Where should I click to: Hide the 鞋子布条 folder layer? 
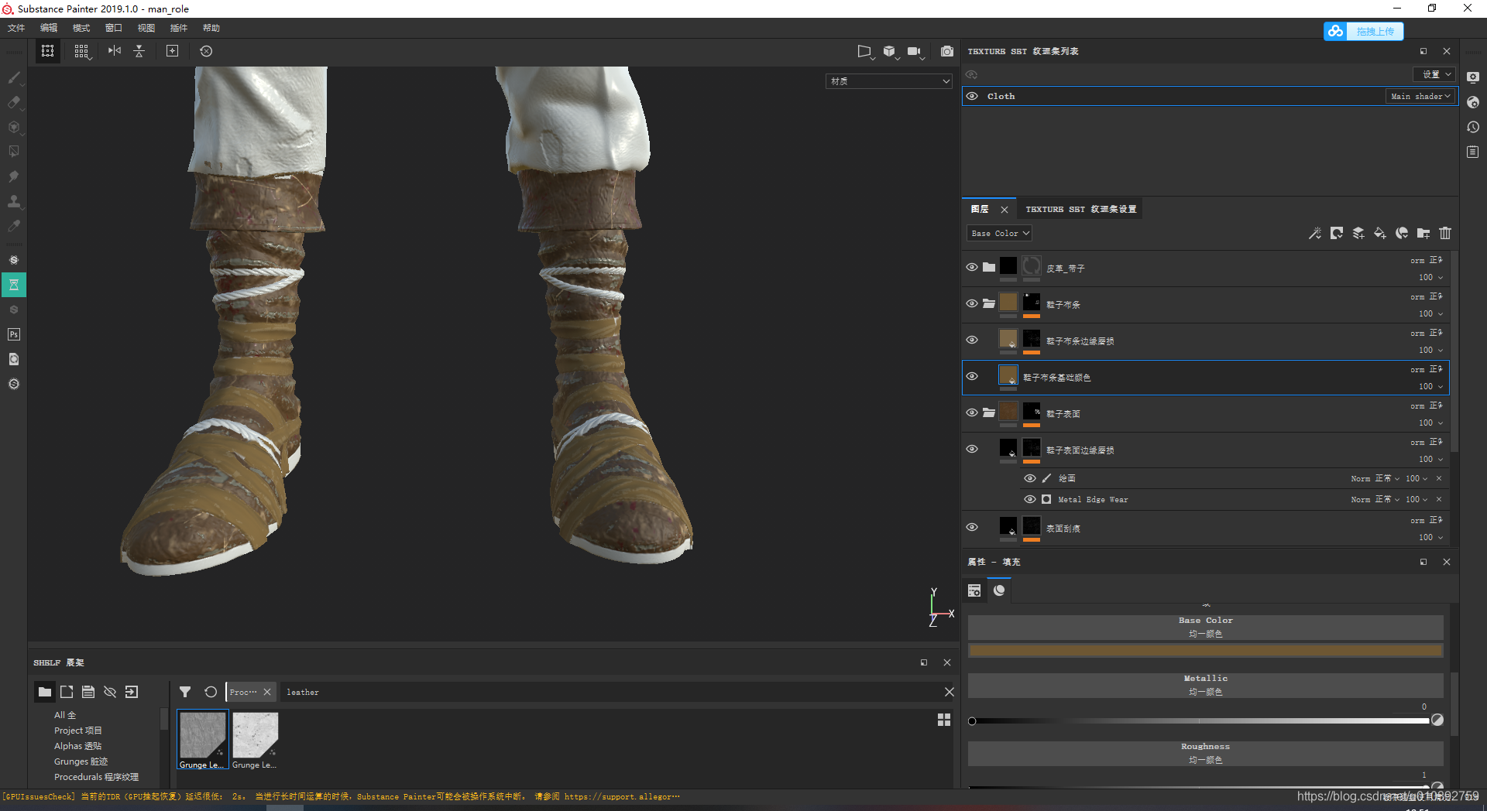click(972, 303)
